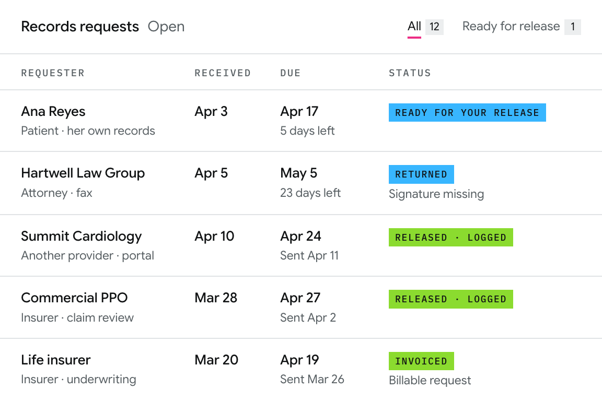
Task: Click the Invoiced status badge
Action: point(421,361)
